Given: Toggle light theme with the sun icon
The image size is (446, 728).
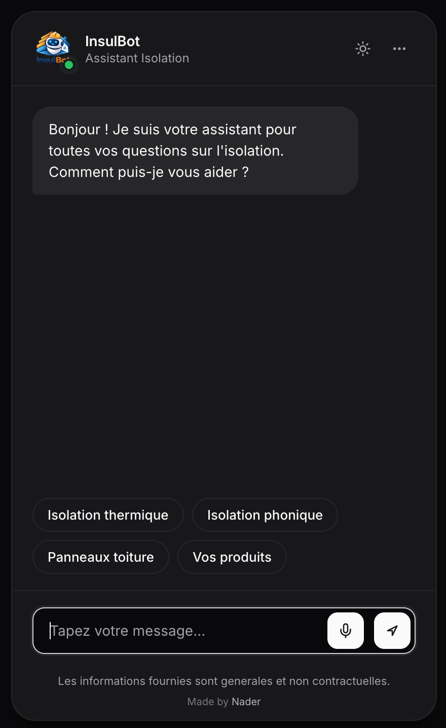Looking at the screenshot, I should pos(363,49).
